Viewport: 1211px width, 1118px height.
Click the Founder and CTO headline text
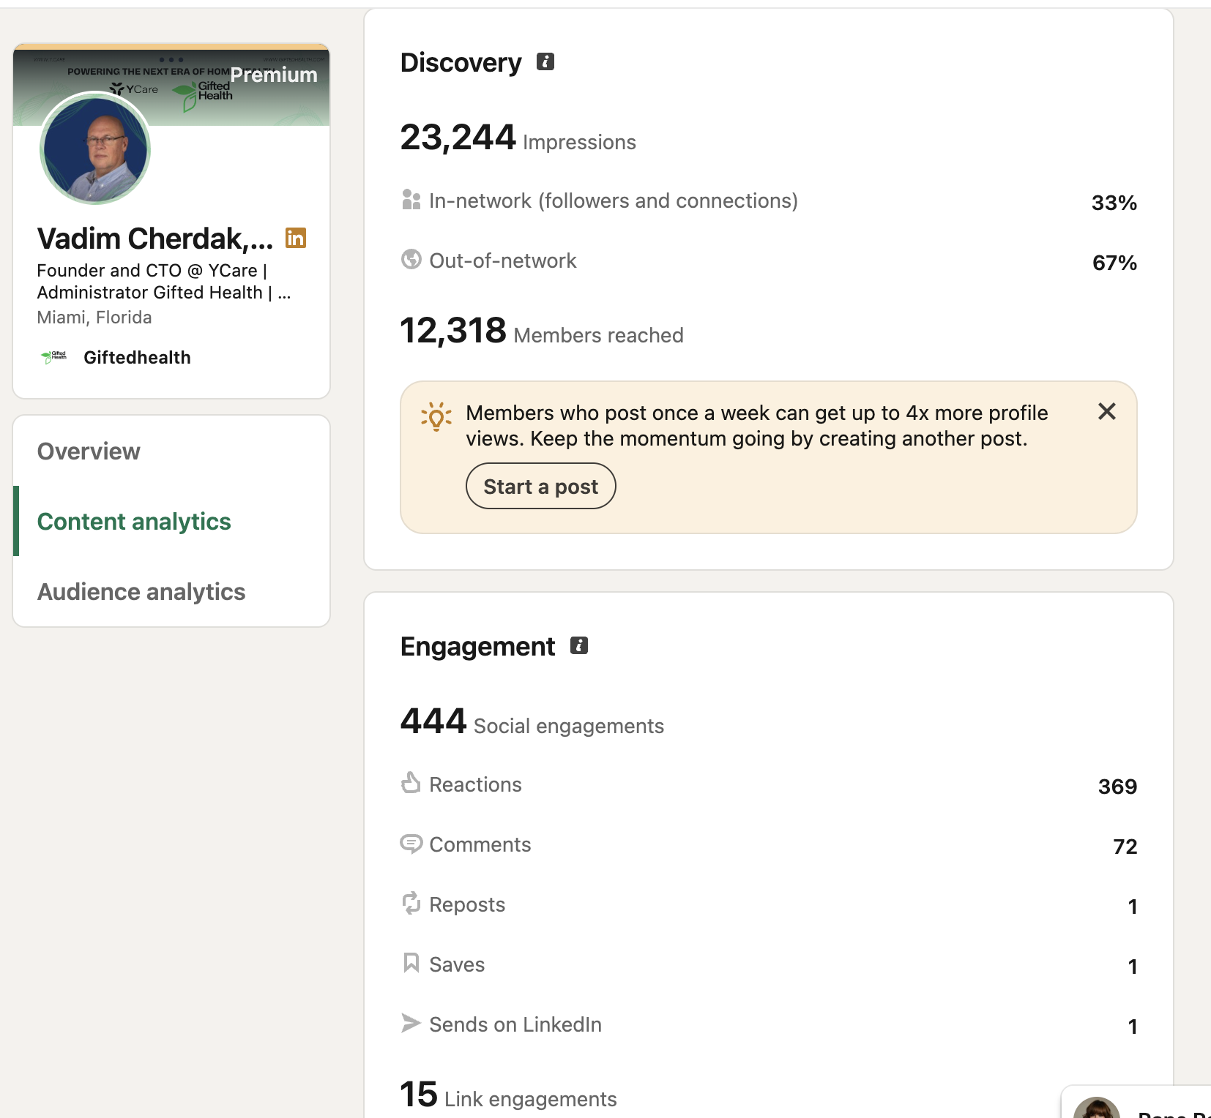(164, 282)
